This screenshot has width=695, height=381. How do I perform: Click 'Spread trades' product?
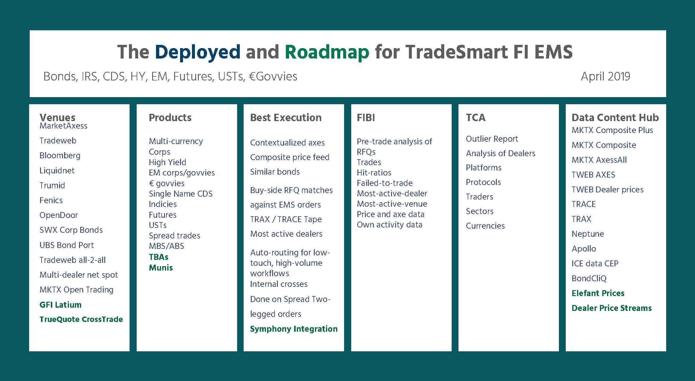click(x=174, y=236)
